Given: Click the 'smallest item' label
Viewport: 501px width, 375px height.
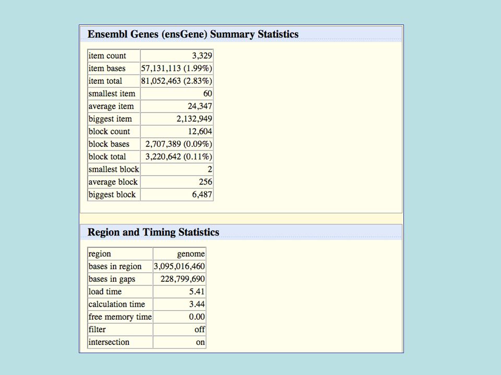Looking at the screenshot, I should point(112,93).
